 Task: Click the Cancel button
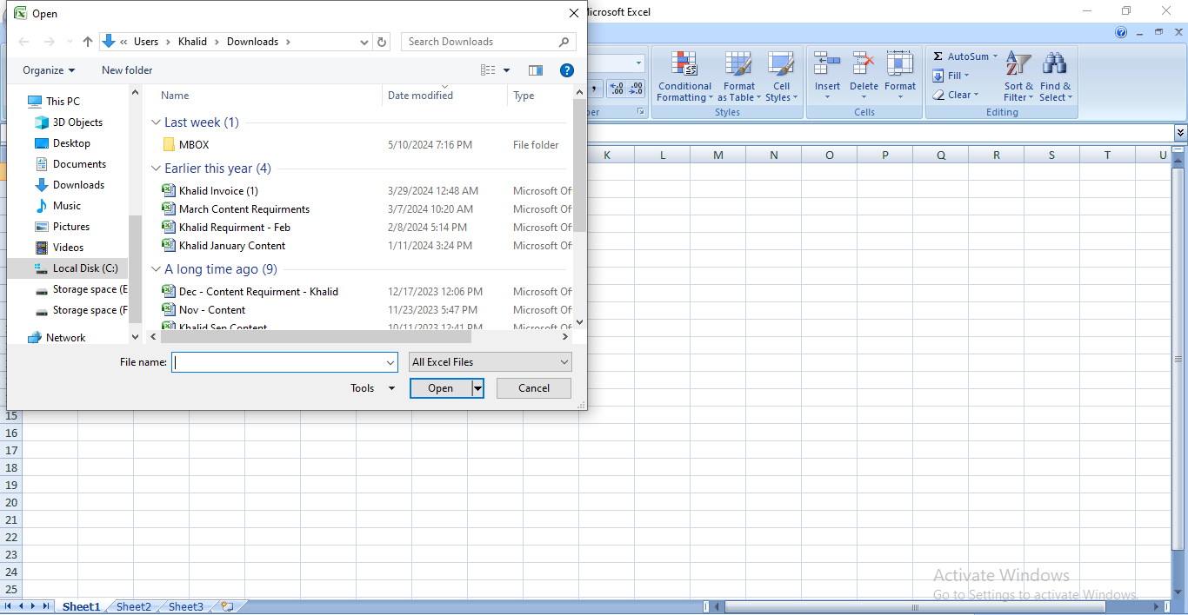[534, 388]
